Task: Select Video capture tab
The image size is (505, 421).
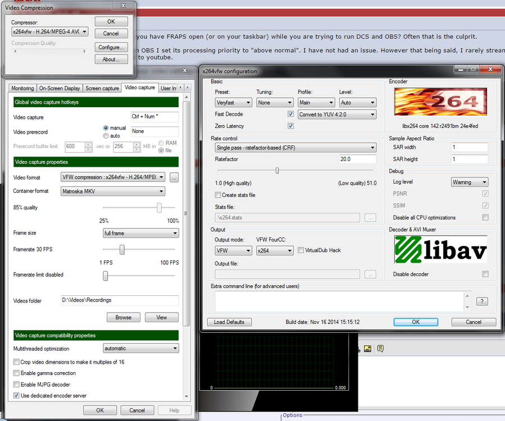Action: 140,88
